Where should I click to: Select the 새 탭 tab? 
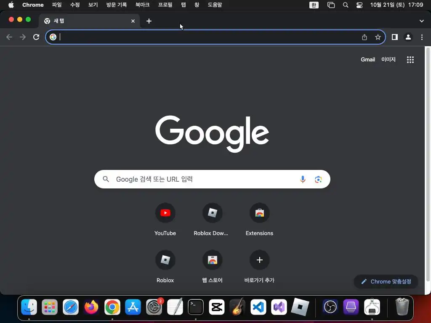pyautogui.click(x=89, y=21)
